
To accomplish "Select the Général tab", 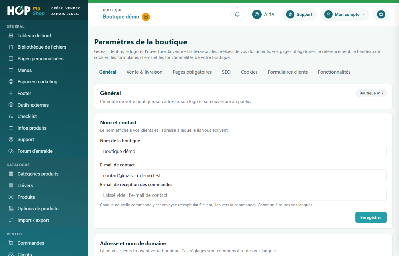I will [108, 72].
